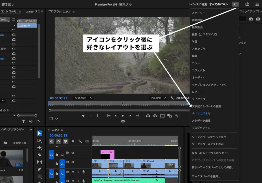This screenshot has height=183, width=262.
Task: Select the Track Select Forward tool
Action: pyautogui.click(x=39, y=140)
